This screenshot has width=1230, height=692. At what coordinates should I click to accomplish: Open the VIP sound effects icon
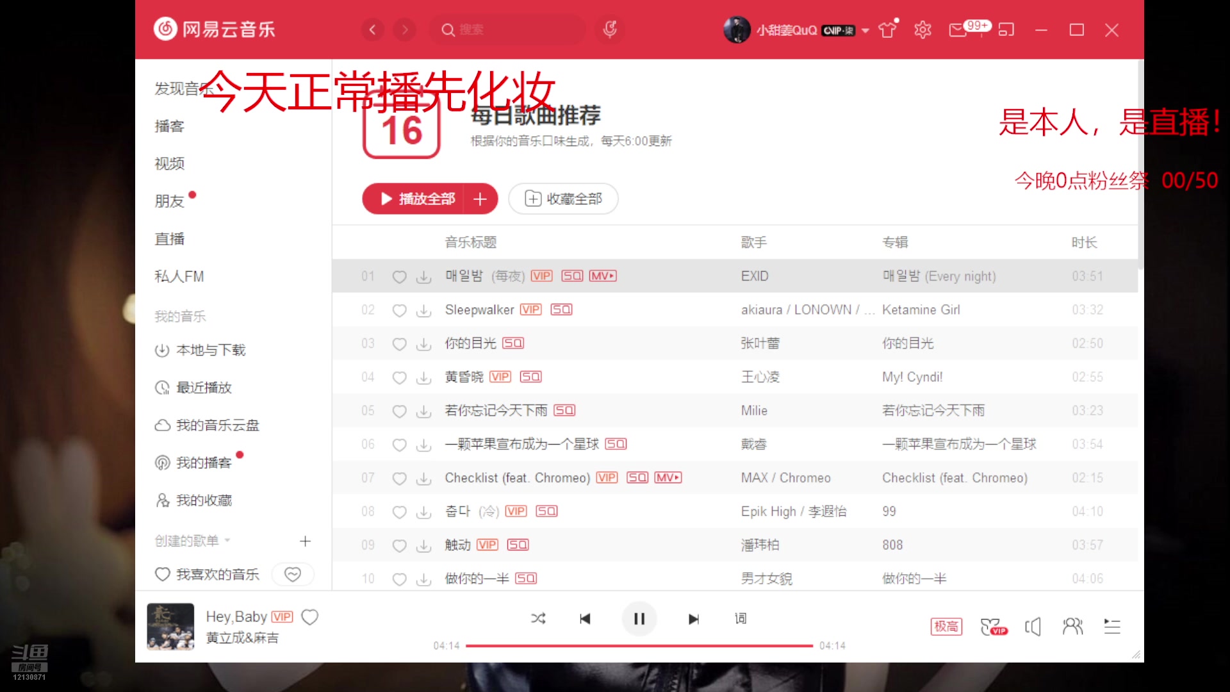[993, 627]
